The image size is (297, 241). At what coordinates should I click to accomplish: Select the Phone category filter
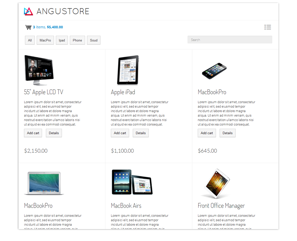coord(77,40)
